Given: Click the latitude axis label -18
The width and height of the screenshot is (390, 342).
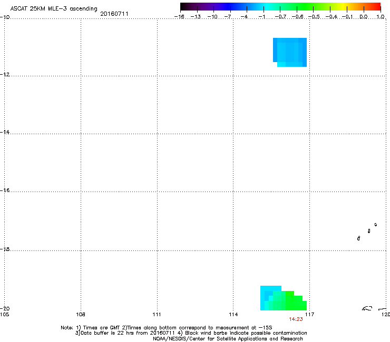Looking at the screenshot, I should (x=5, y=249).
